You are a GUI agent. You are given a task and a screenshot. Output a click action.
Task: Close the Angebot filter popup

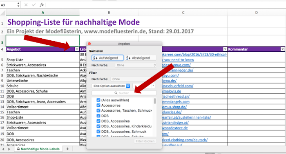(89, 44)
